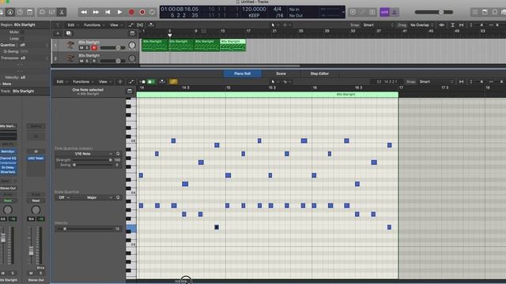Click the Duplicate Track button
506x284 pixels.
click(x=69, y=33)
